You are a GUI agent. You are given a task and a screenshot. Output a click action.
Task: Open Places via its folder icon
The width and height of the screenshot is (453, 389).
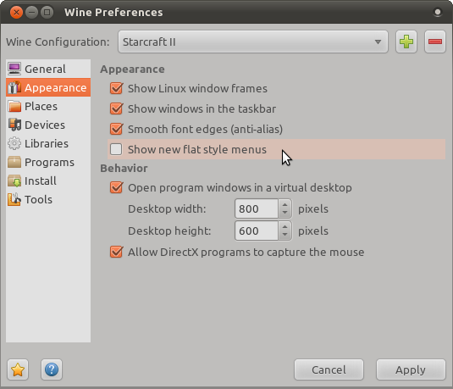point(14,106)
